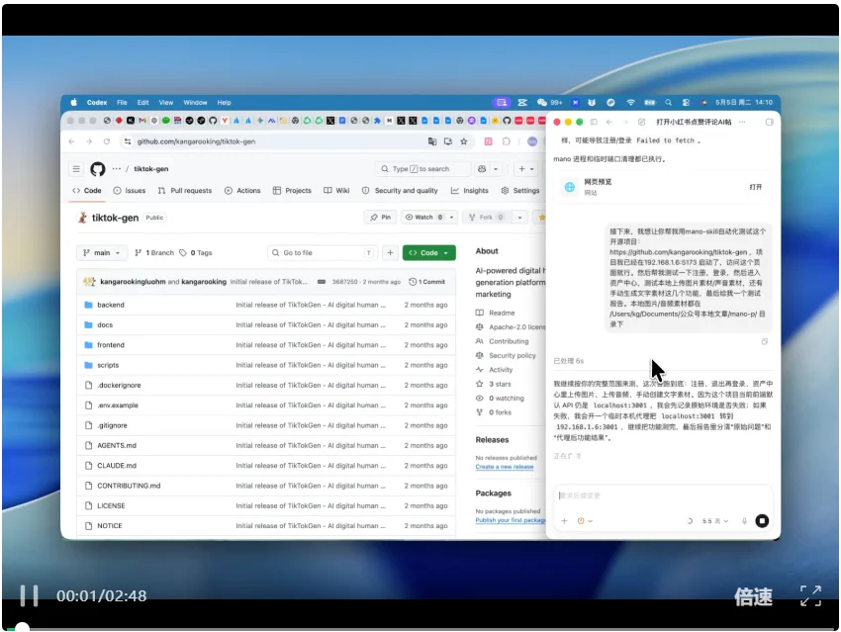The height and width of the screenshot is (632, 841).
Task: Bookmark the page with the star icon
Action: (464, 141)
